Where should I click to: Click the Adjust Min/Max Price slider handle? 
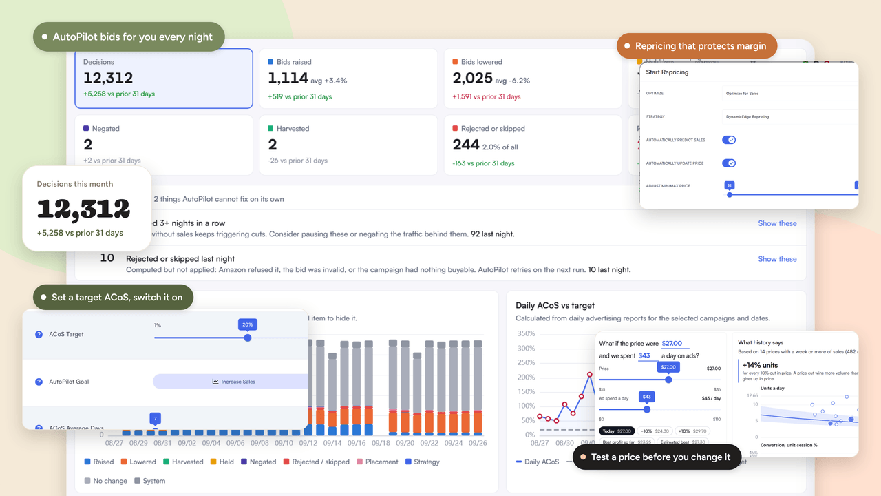click(x=730, y=194)
